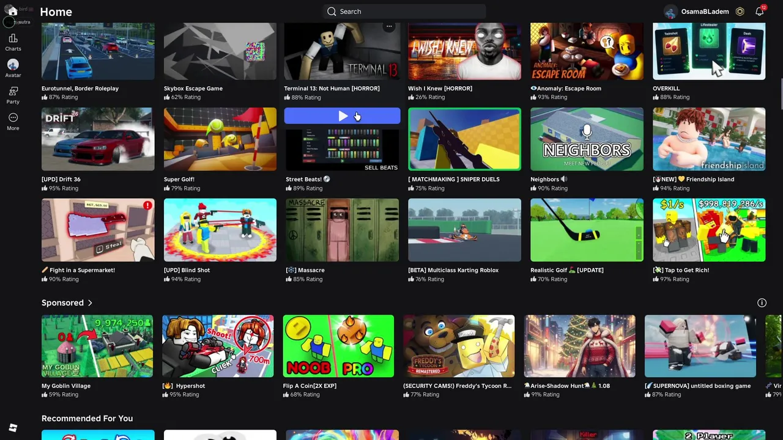This screenshot has height=440, width=783.
Task: Open Super Golf! thumbnail
Action: pos(220,139)
